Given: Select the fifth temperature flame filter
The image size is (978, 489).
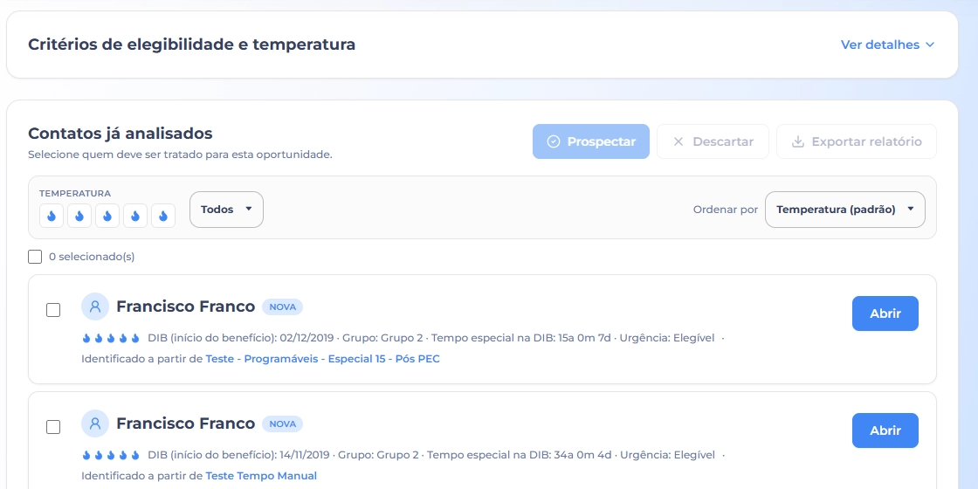Looking at the screenshot, I should pyautogui.click(x=163, y=216).
